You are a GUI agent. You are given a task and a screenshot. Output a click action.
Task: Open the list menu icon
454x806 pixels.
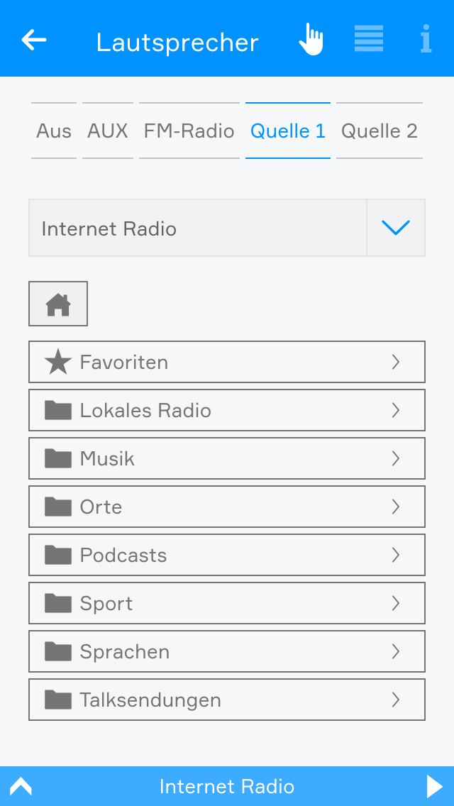369,39
